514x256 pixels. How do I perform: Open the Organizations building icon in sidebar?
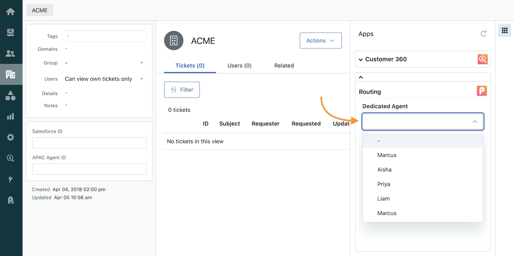click(10, 74)
